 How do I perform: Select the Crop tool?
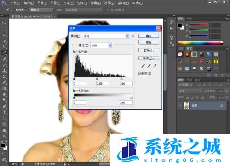point(4,46)
